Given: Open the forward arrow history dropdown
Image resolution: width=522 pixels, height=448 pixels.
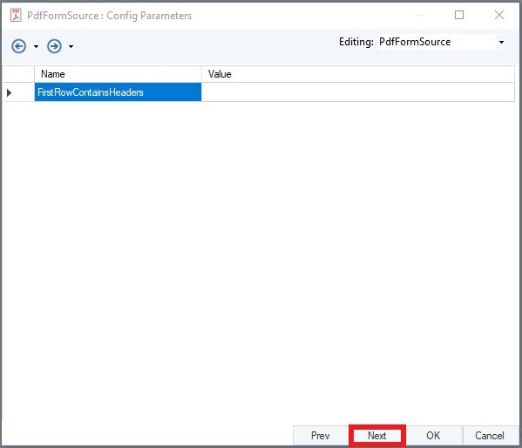Looking at the screenshot, I should click(x=71, y=46).
